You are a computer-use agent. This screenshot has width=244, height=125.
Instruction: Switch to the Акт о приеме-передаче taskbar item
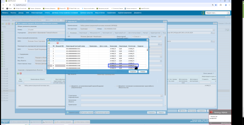(64, 122)
